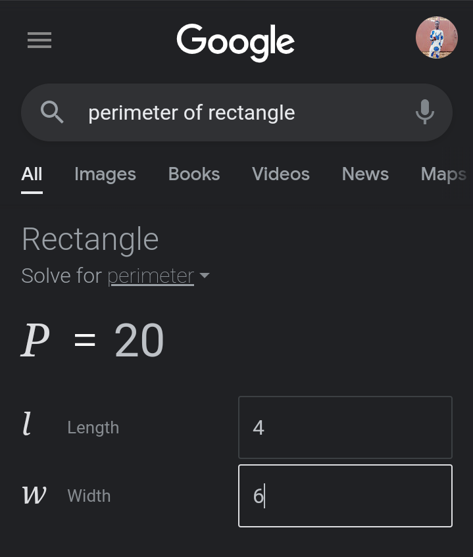This screenshot has height=557, width=473.
Task: Go to the Videos tab
Action: (281, 174)
